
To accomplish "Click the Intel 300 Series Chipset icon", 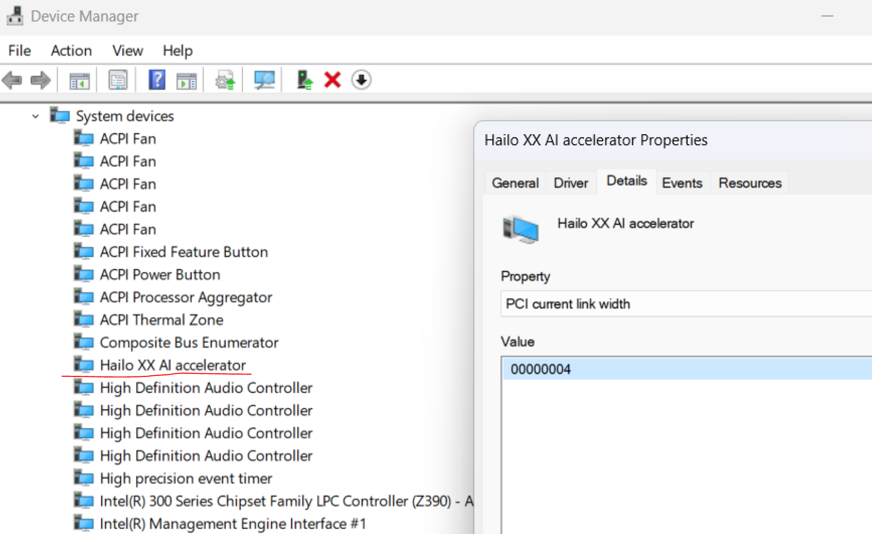I will click(83, 501).
